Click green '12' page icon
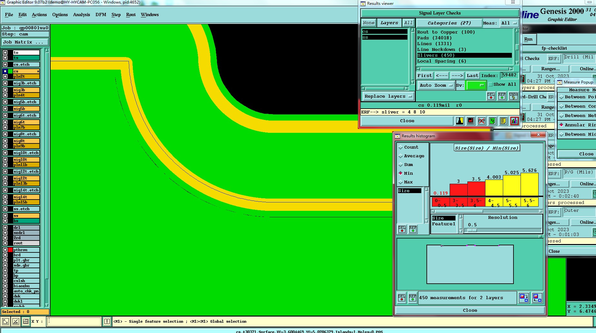 coord(493,121)
